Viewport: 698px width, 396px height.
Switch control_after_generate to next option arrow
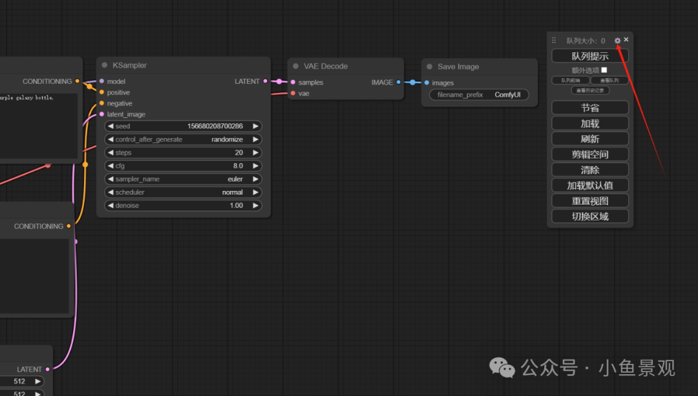255,139
